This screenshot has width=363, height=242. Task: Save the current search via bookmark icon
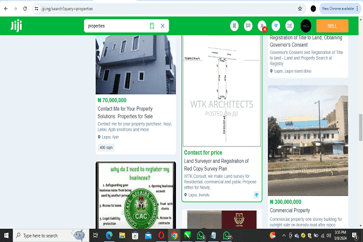coord(152,25)
